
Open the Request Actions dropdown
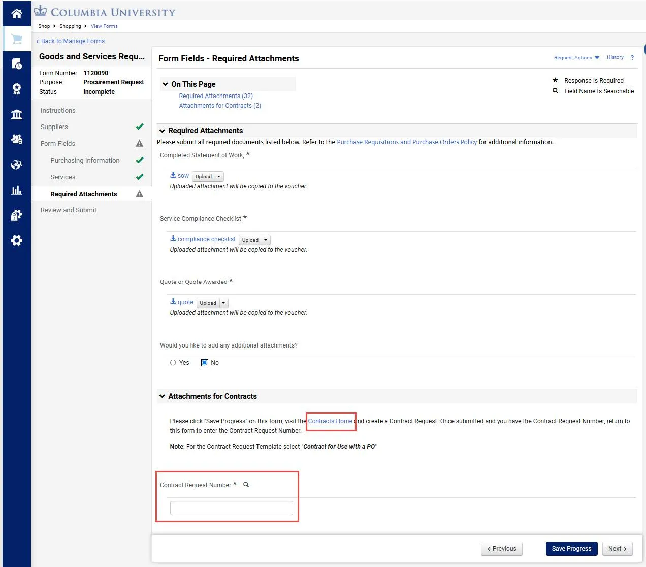pyautogui.click(x=576, y=58)
